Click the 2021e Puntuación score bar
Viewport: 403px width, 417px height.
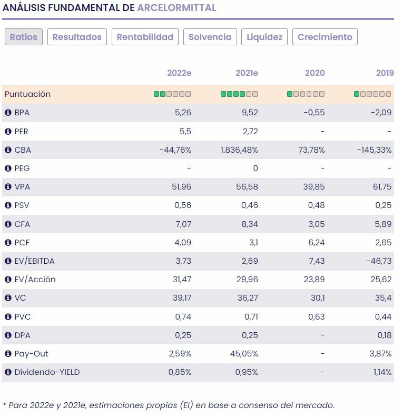[239, 94]
